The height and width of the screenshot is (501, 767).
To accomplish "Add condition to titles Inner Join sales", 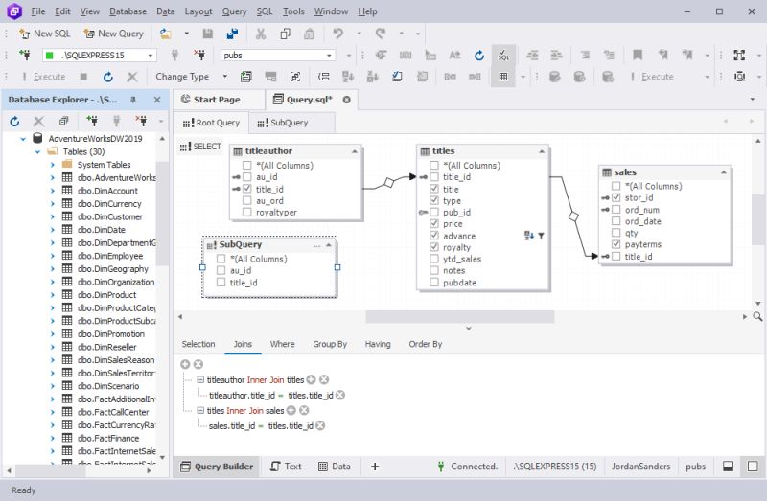I will point(291,411).
